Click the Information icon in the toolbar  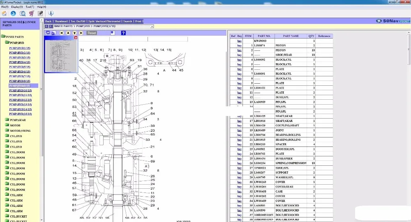pyautogui.click(x=51, y=14)
